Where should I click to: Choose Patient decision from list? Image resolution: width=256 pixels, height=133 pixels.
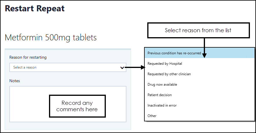click(x=159, y=95)
